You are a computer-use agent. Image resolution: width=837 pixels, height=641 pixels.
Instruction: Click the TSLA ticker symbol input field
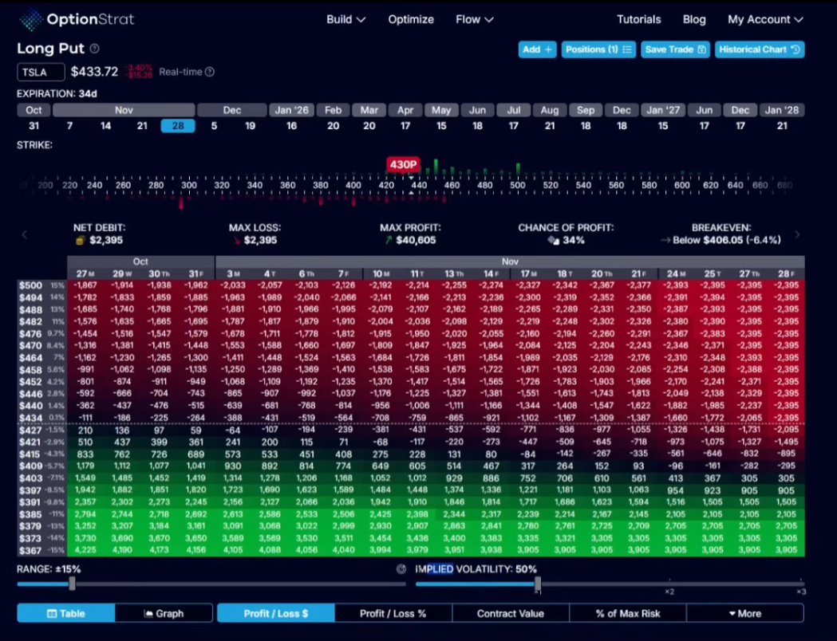click(41, 73)
